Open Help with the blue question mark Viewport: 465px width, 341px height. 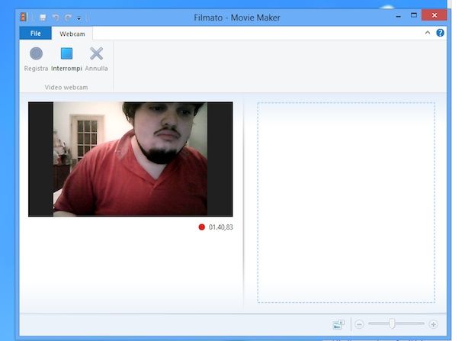[x=440, y=33]
